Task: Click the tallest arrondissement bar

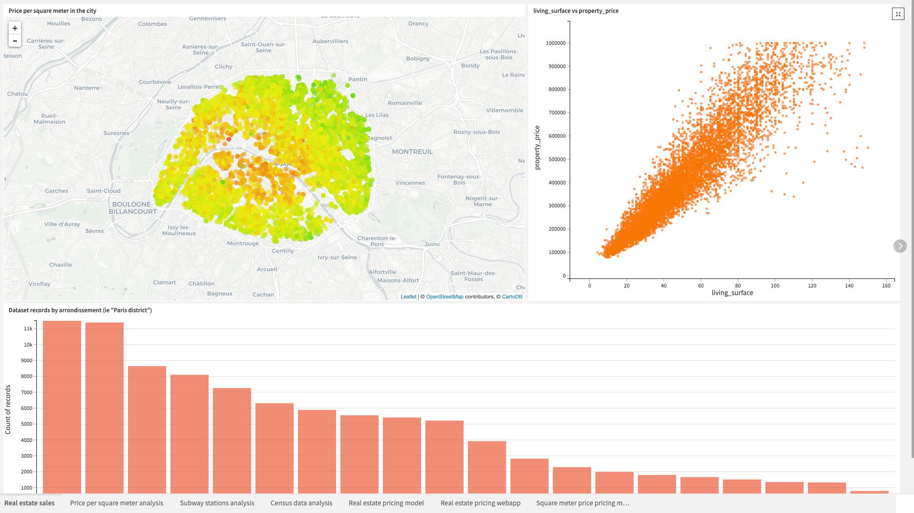Action: (x=62, y=405)
